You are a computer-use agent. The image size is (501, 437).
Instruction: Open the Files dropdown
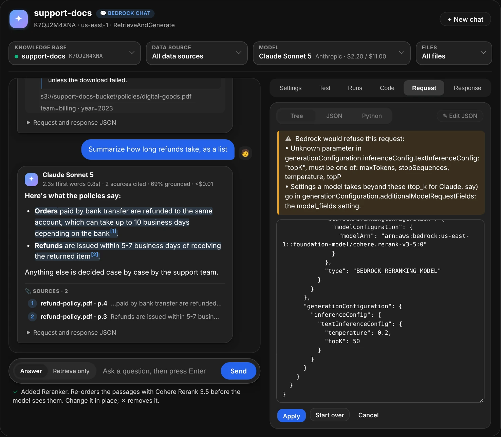[x=454, y=53]
